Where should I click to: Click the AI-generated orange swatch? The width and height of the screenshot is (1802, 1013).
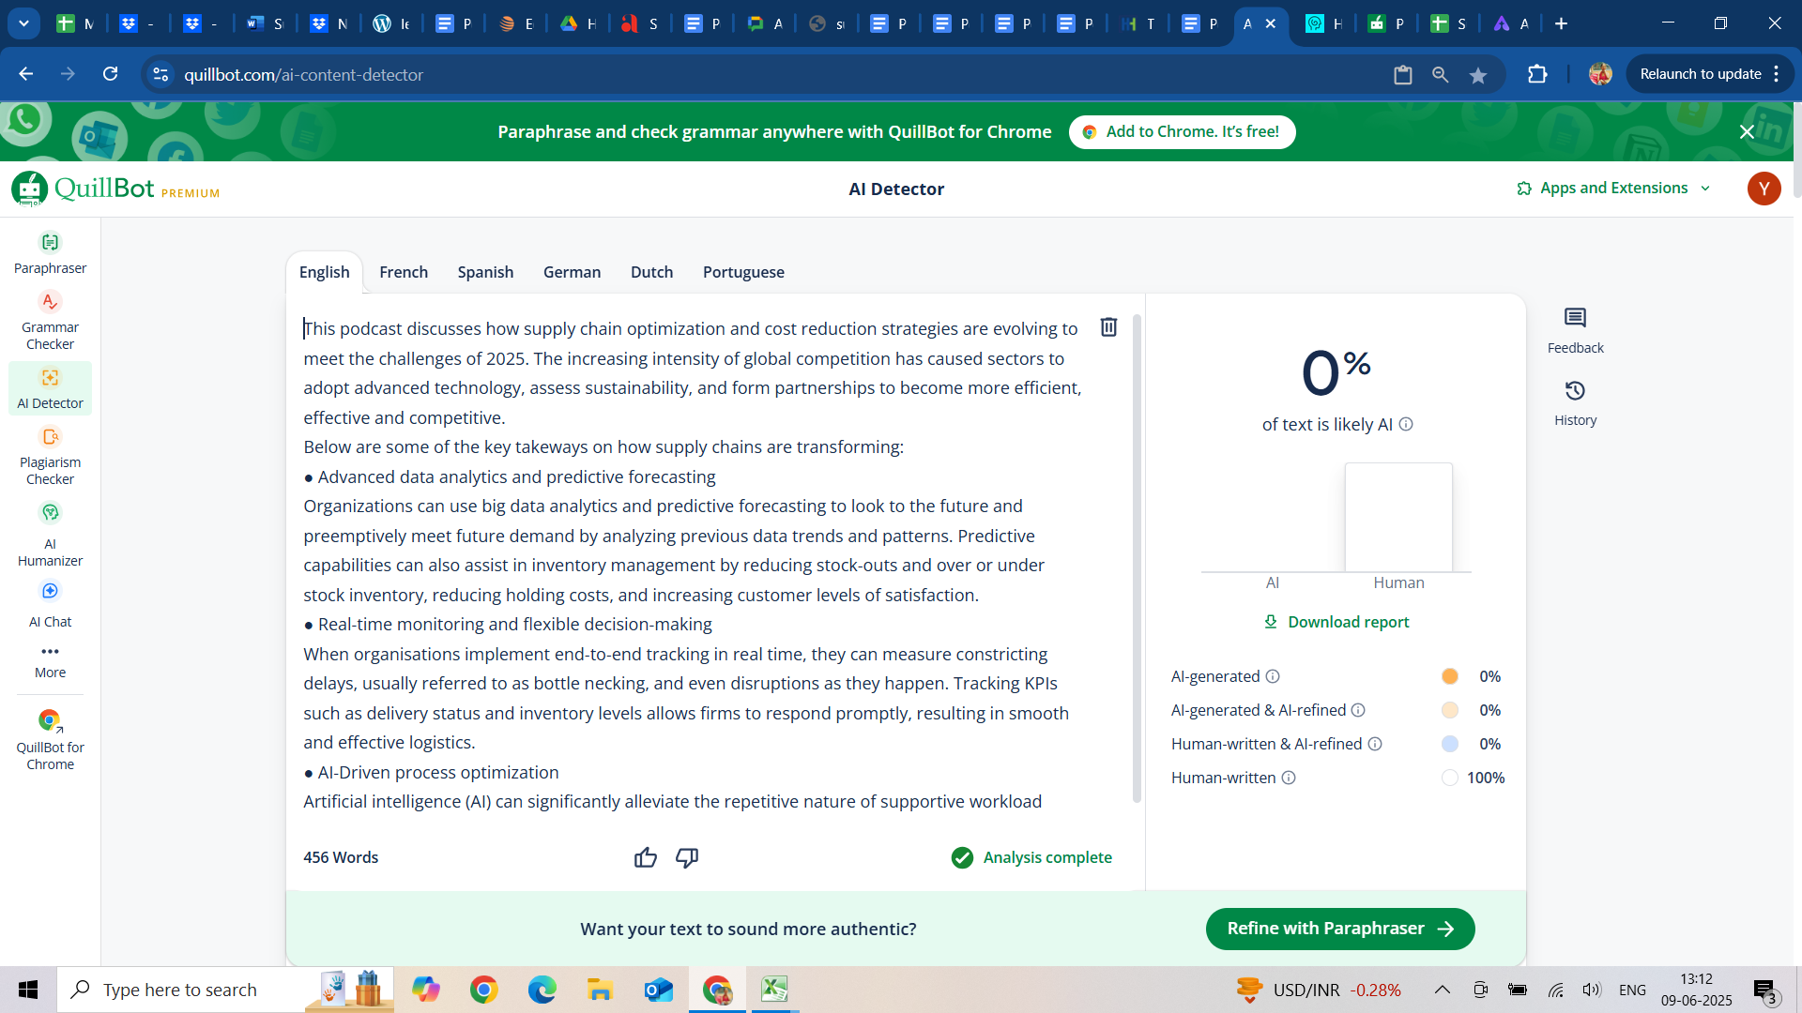[x=1450, y=676]
